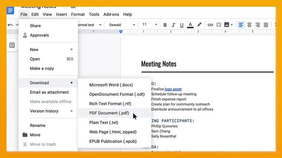Screen dimensions: 282x158
Task: Click the Move folder icon
Action: [x=25, y=135]
